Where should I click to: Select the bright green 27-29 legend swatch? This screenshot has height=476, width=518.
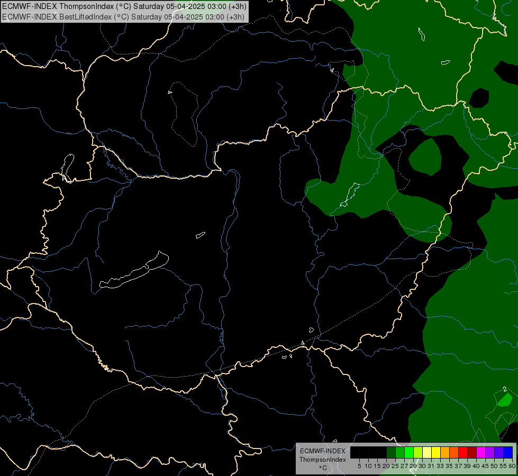[x=409, y=452]
